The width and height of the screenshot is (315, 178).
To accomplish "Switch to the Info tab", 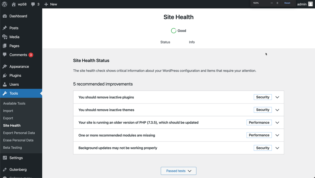I will [x=192, y=42].
